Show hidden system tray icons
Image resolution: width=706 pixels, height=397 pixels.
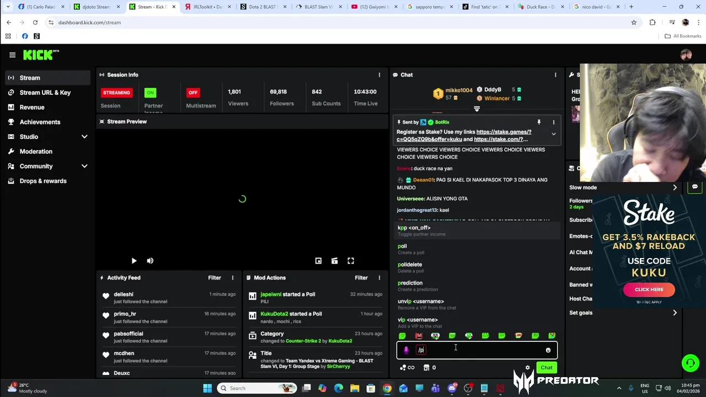tap(619, 388)
